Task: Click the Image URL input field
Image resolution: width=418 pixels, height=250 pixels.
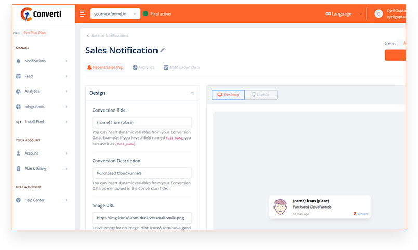Action: [x=142, y=218]
